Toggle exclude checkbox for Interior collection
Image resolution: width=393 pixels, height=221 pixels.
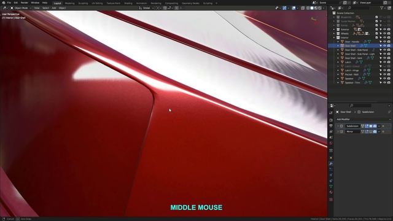pos(376,37)
